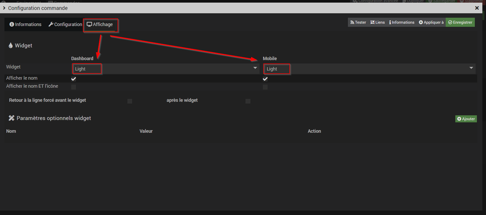Image resolution: width=486 pixels, height=215 pixels.
Task: Add an optional widget parameter with Ajouter
Action: tap(466, 119)
